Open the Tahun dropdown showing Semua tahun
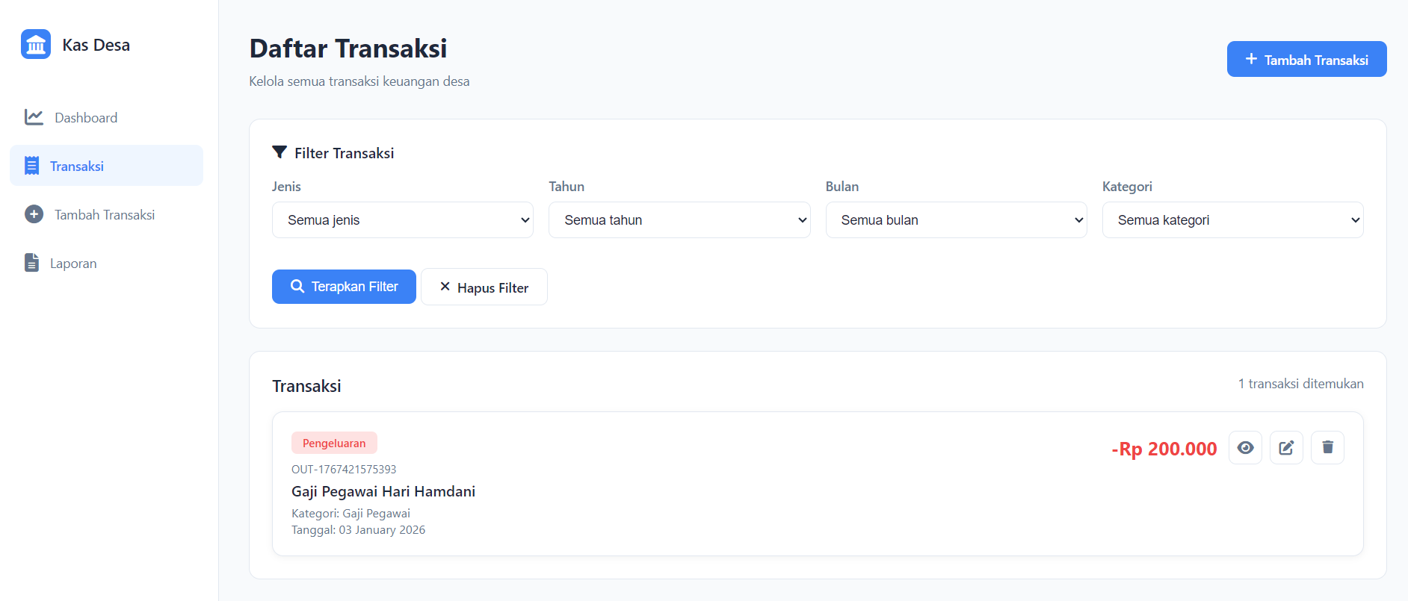 [679, 220]
